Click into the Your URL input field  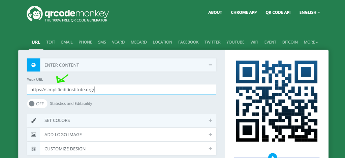point(121,90)
